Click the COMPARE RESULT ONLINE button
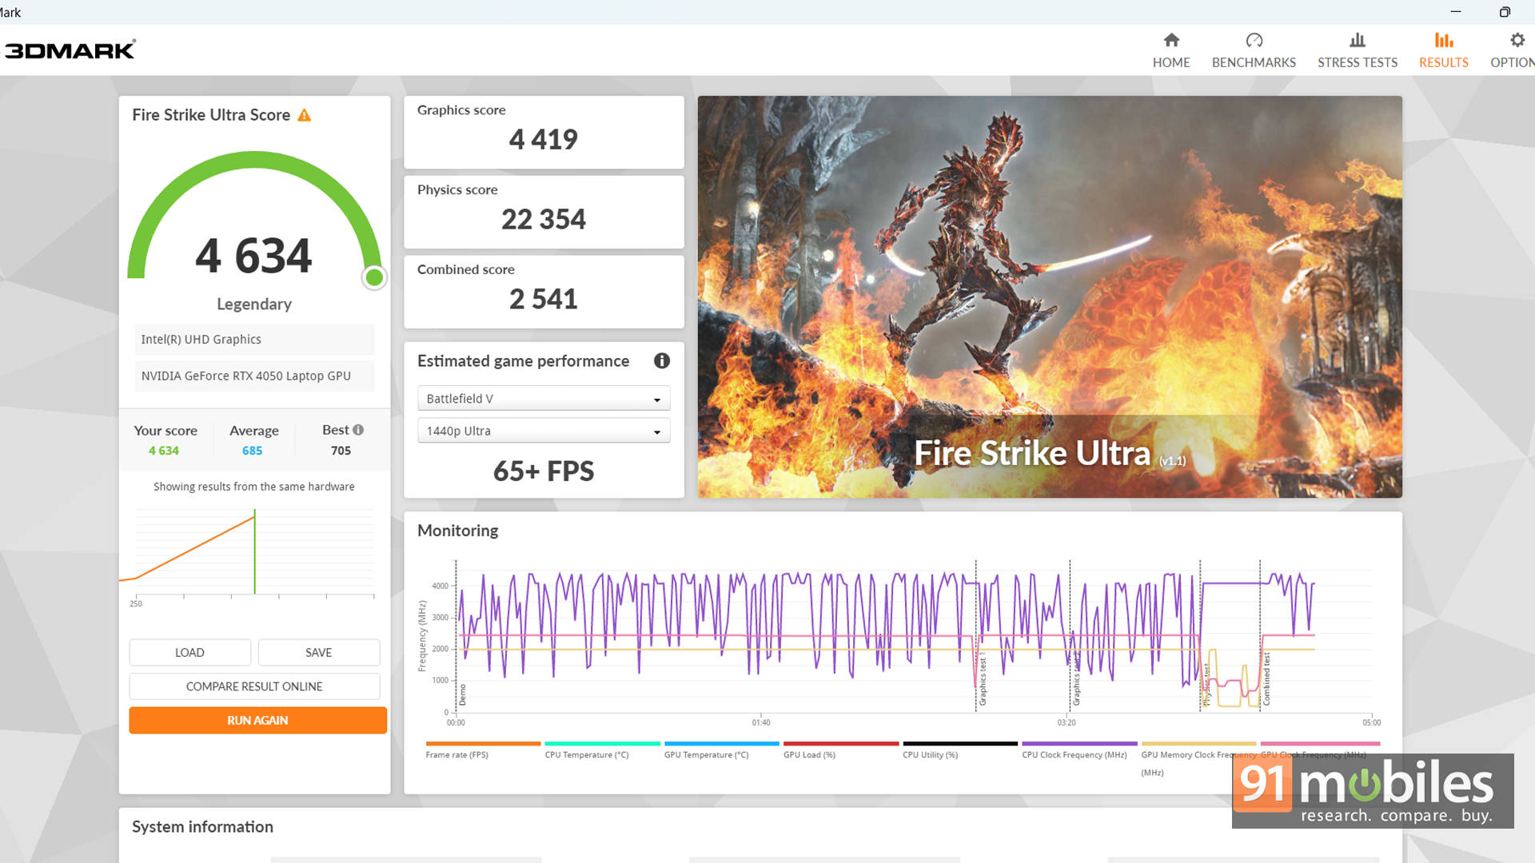The width and height of the screenshot is (1535, 863). 254,686
